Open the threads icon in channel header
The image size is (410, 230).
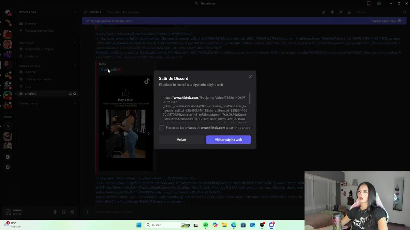(324, 12)
